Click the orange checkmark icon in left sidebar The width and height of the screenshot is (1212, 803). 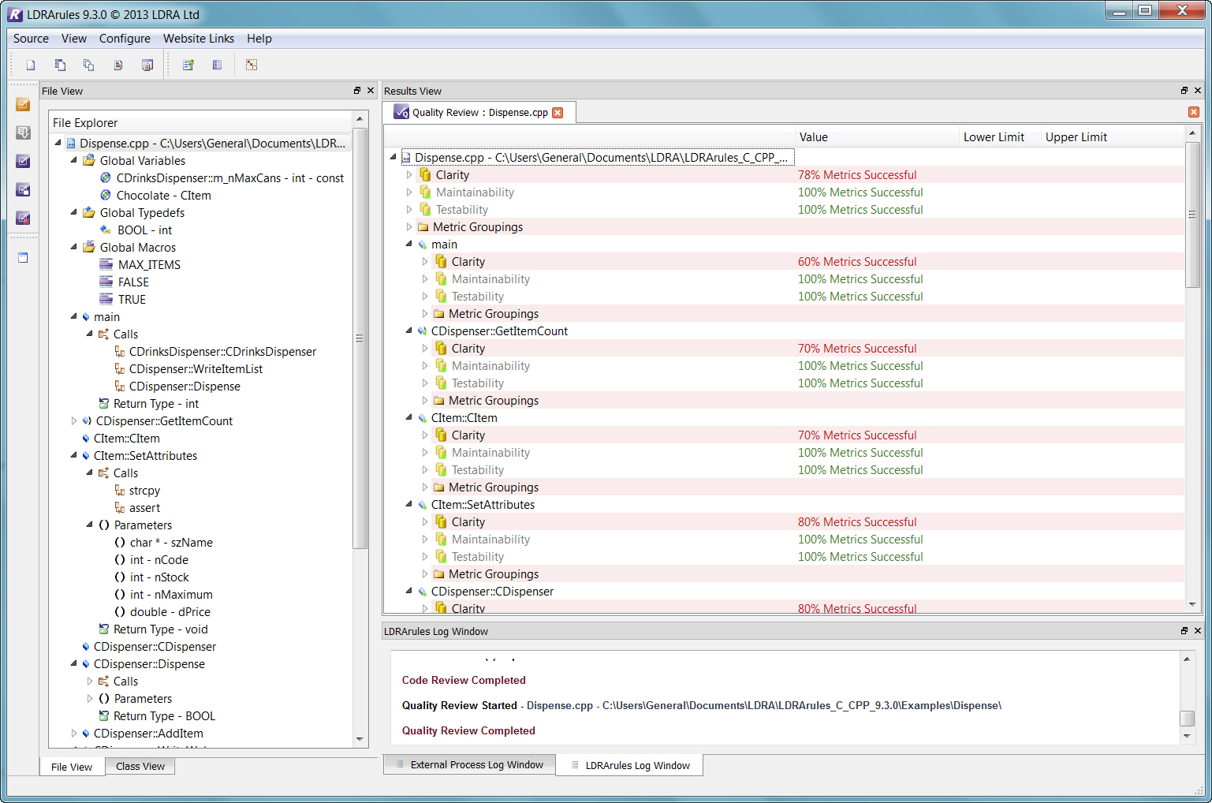[x=23, y=104]
